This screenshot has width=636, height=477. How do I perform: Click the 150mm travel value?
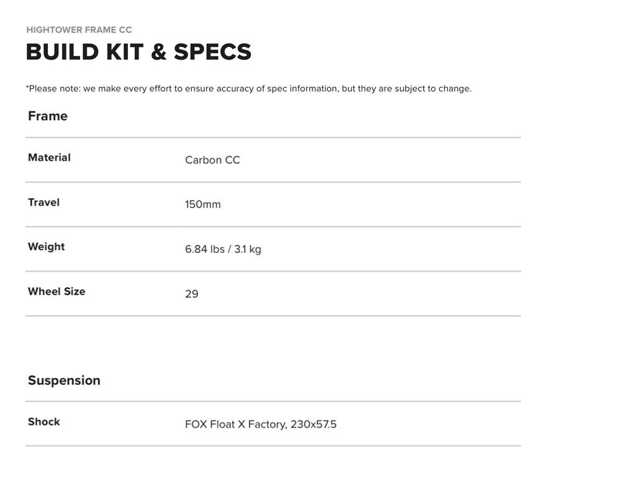click(202, 205)
